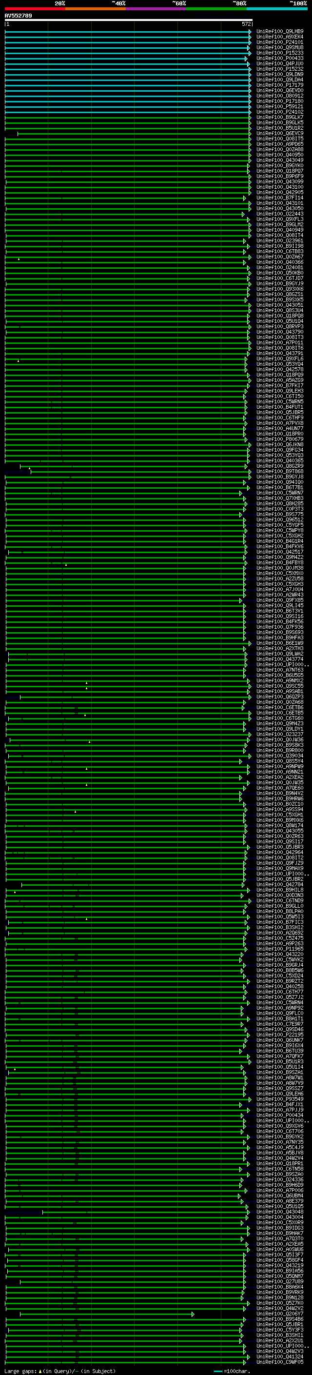The height and width of the screenshot is (1375, 312).
Task: Select hit UniRef100_B9GYK0
Action: pyautogui.click(x=280, y=165)
